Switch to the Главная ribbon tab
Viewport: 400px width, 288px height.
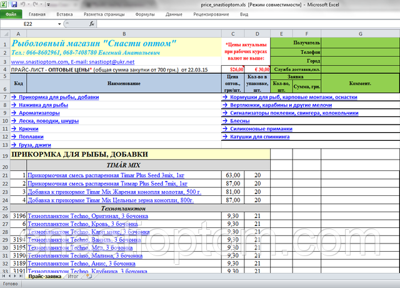pos(37,14)
